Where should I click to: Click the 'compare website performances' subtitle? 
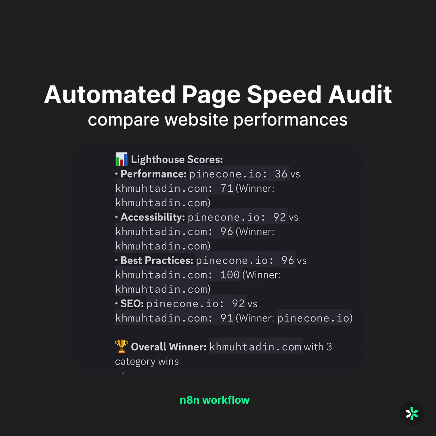click(218, 120)
